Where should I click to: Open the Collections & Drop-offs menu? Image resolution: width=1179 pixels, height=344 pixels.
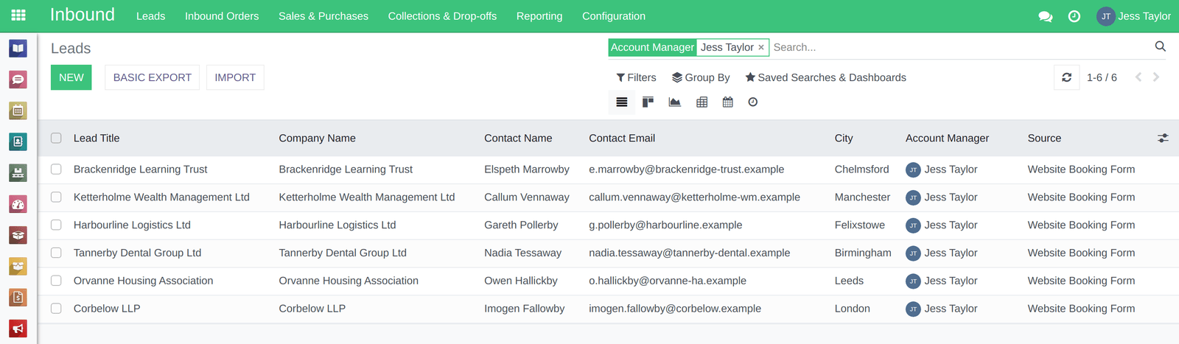pos(442,16)
